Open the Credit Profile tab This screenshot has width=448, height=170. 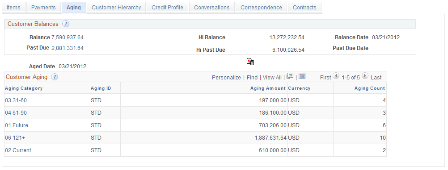(167, 8)
